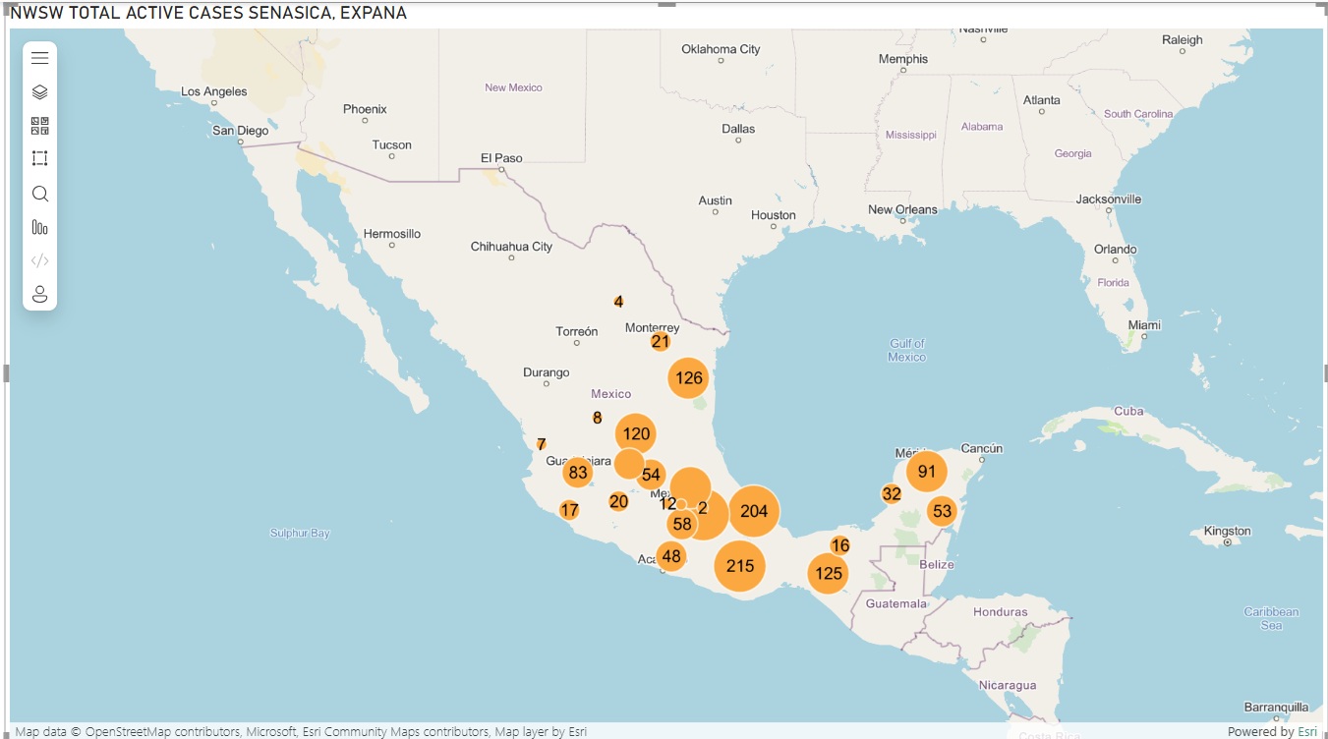Select the 126 cases cluster marker
This screenshot has height=739, width=1328.
click(689, 378)
